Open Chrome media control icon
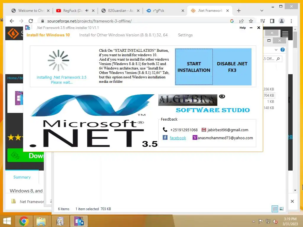This screenshot has height=227, width=303. [263, 21]
